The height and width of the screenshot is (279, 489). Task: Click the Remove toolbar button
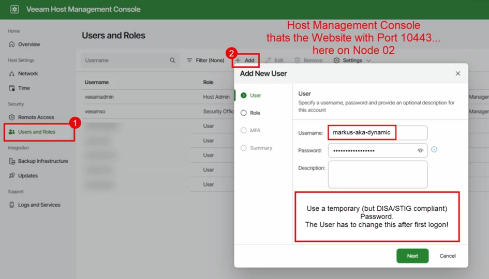(308, 60)
